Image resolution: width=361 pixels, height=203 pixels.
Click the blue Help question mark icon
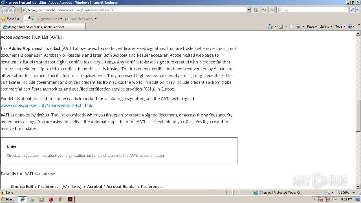point(350,27)
